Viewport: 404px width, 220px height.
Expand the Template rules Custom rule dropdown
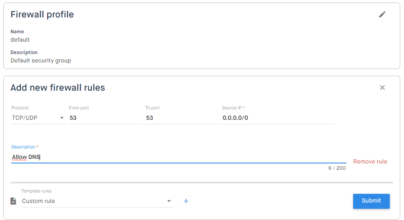(x=98, y=201)
